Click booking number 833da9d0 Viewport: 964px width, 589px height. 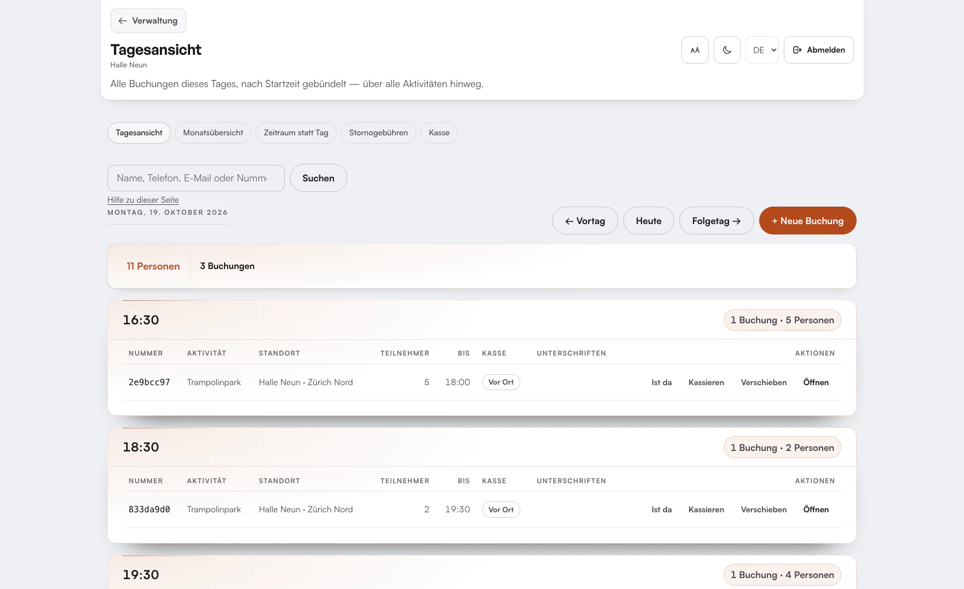[149, 510]
